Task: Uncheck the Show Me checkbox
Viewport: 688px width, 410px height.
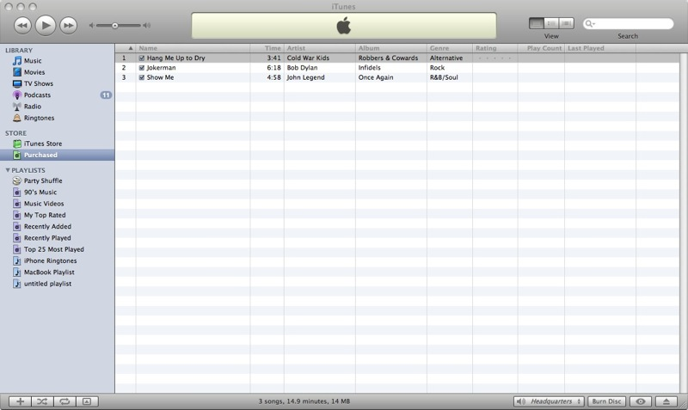Action: point(142,77)
